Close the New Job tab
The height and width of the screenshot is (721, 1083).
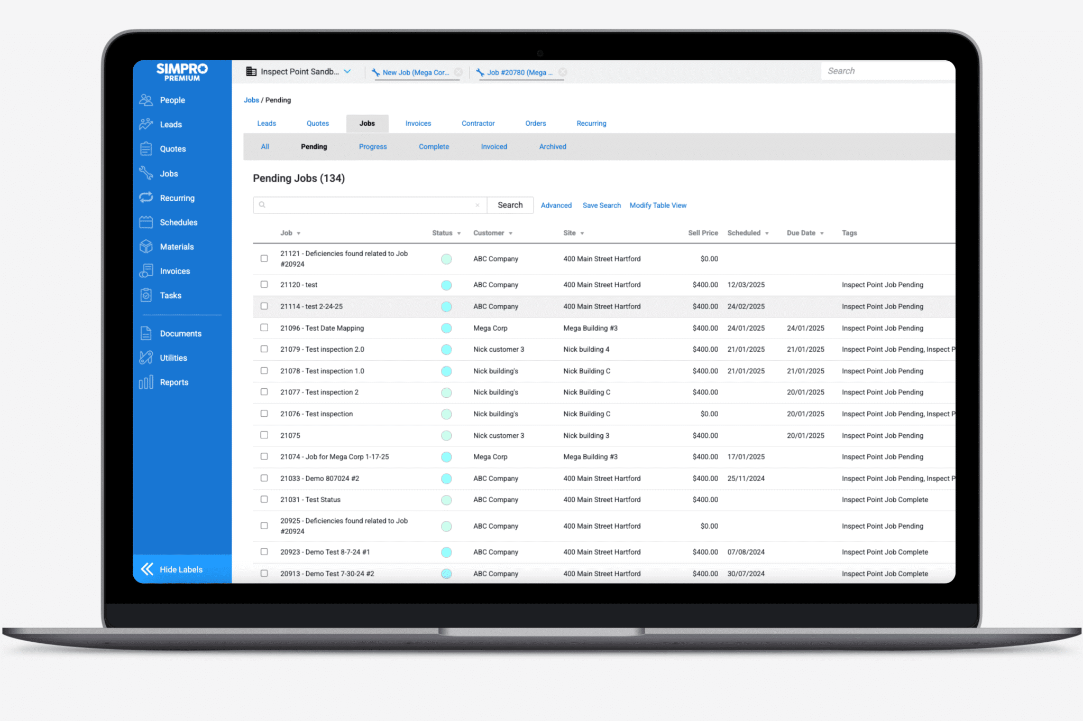coord(458,72)
